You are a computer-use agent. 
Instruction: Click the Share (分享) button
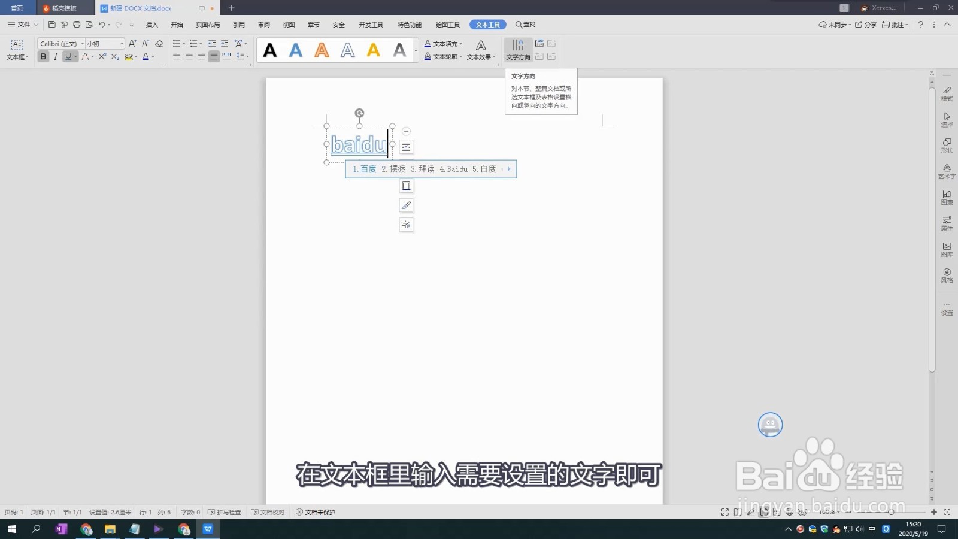point(866,25)
